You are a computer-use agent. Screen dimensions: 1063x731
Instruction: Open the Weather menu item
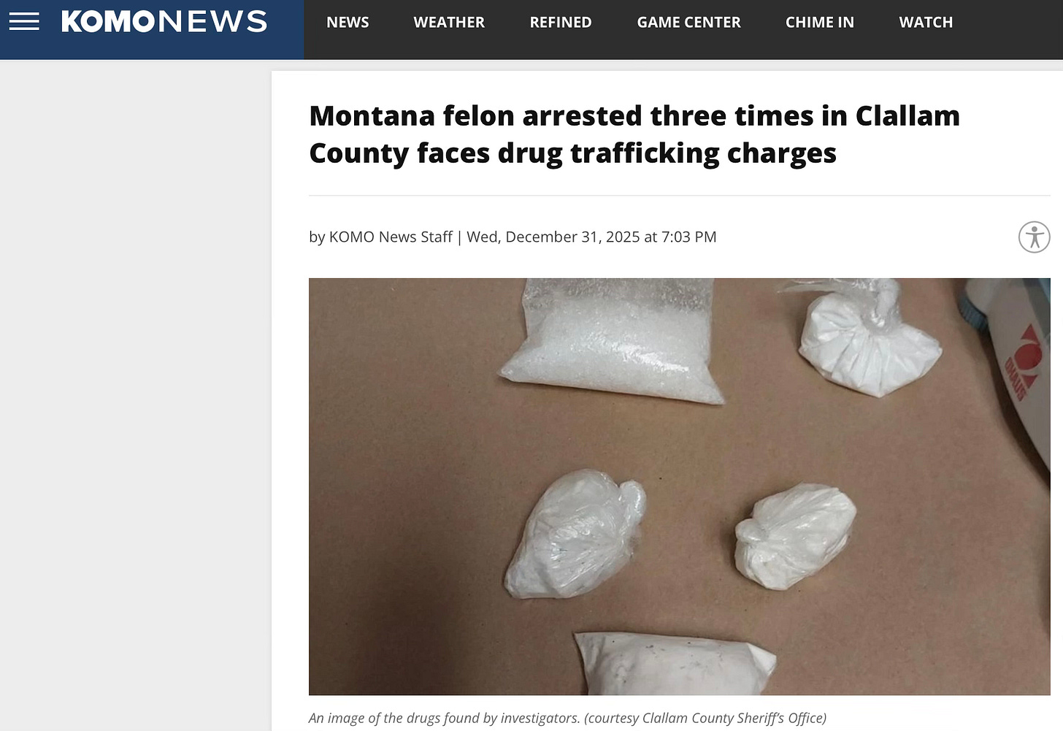[449, 23]
